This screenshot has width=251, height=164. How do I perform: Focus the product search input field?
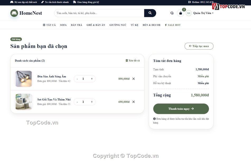coord(99,13)
